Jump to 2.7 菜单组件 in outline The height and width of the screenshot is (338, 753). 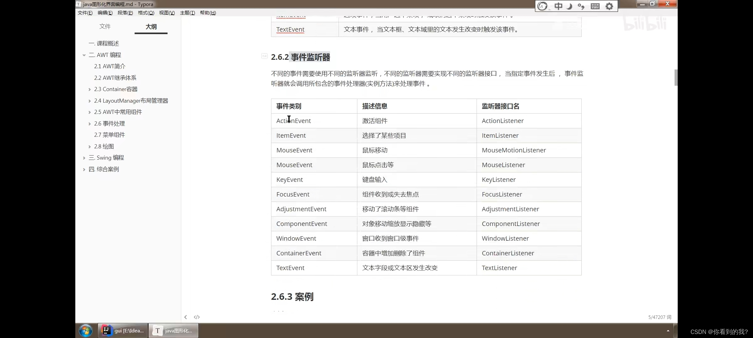pyautogui.click(x=109, y=135)
